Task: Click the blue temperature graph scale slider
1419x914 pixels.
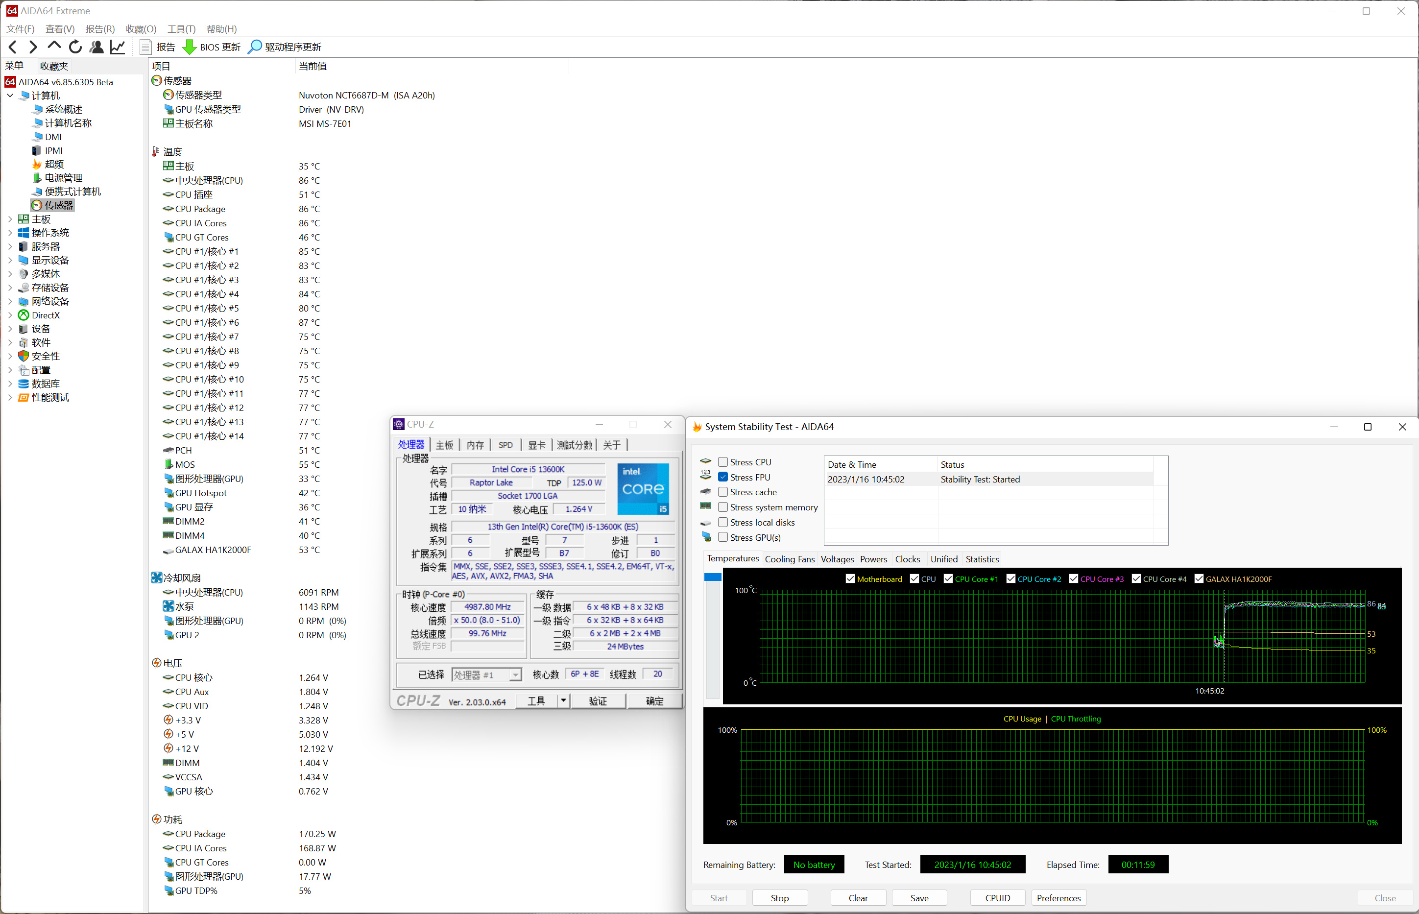Action: 712,577
